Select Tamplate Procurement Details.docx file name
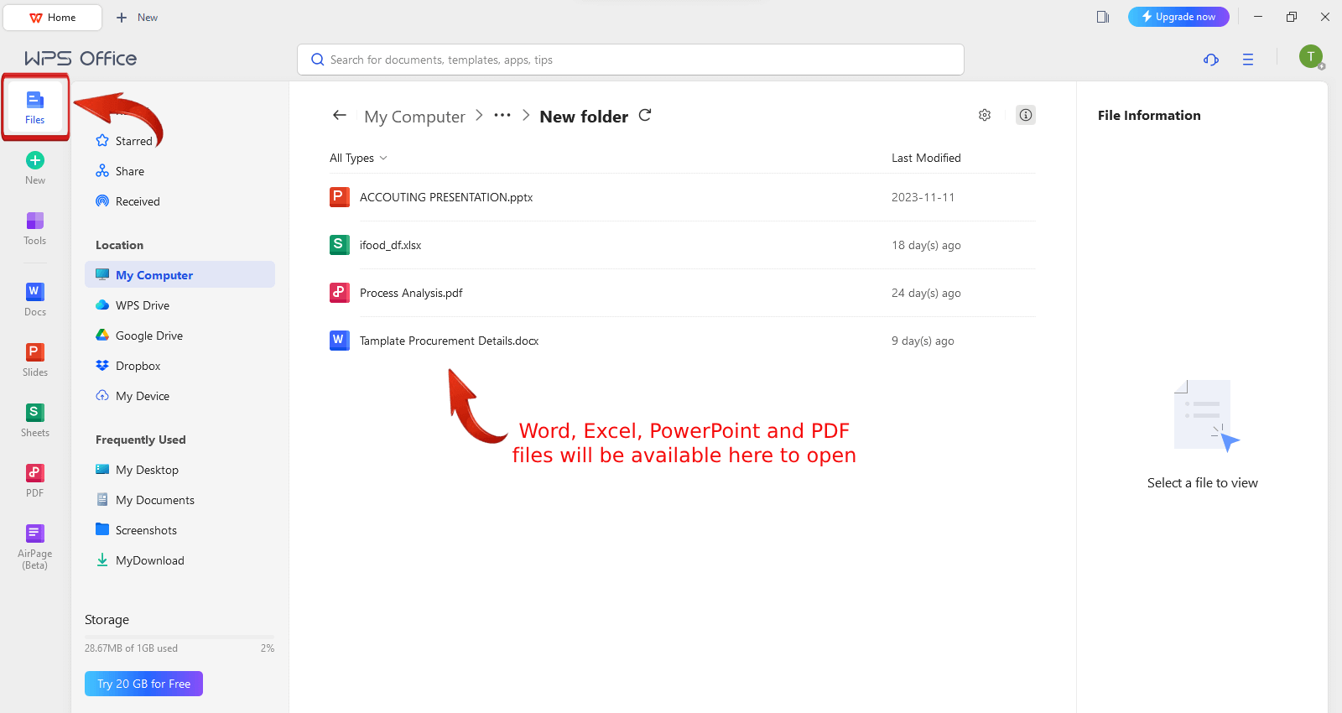This screenshot has width=1342, height=713. point(449,341)
